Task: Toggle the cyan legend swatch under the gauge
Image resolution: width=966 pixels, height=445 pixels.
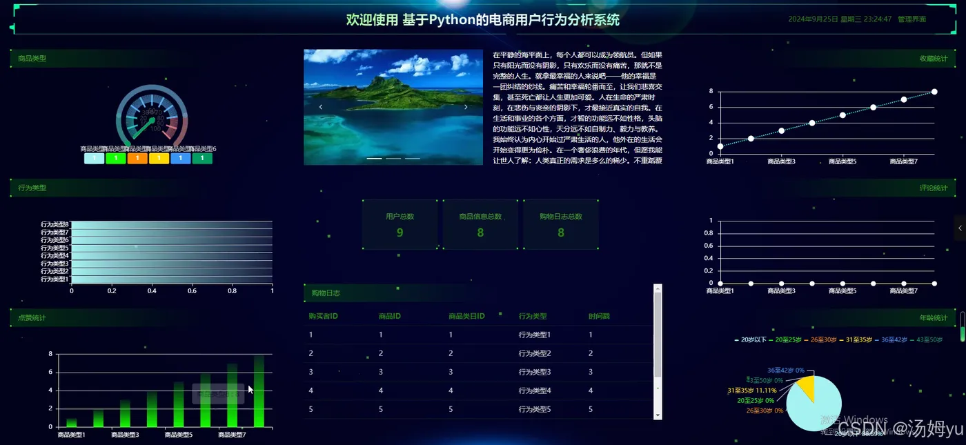Action: [94, 159]
